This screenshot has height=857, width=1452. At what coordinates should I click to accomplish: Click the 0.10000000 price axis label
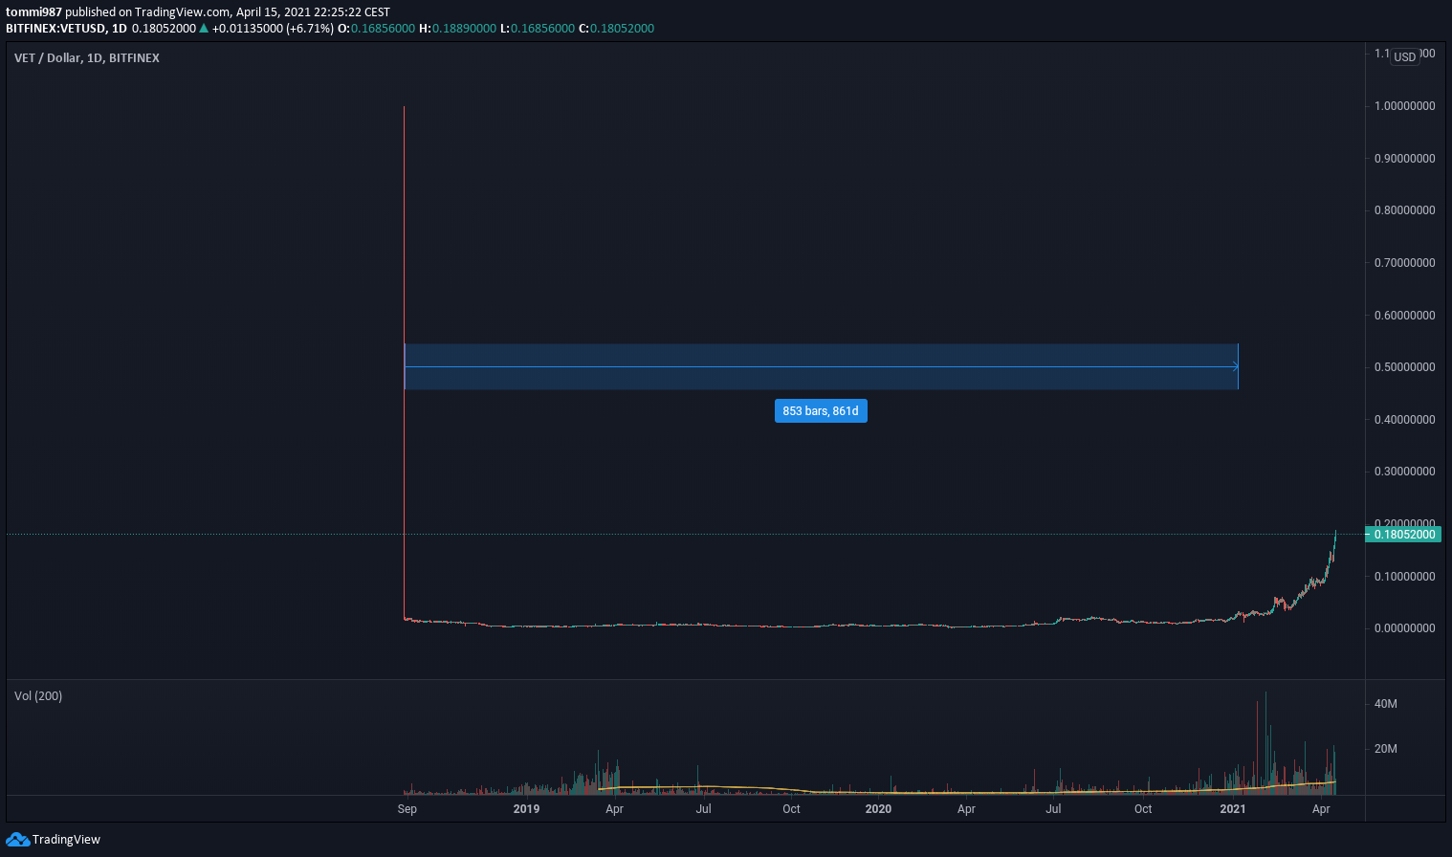click(x=1404, y=577)
